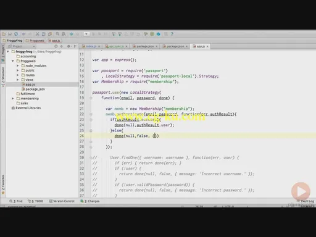Viewport: 316px width, 237px height.
Task: Click the VCS Commit Changes icon
Action: (x=120, y=34)
